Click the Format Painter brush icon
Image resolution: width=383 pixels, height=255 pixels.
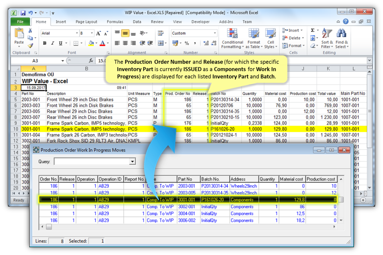[x=30, y=45]
